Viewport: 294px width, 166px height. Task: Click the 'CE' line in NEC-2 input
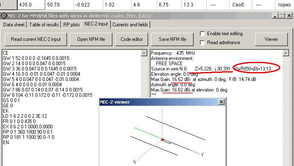[x=6, y=53]
